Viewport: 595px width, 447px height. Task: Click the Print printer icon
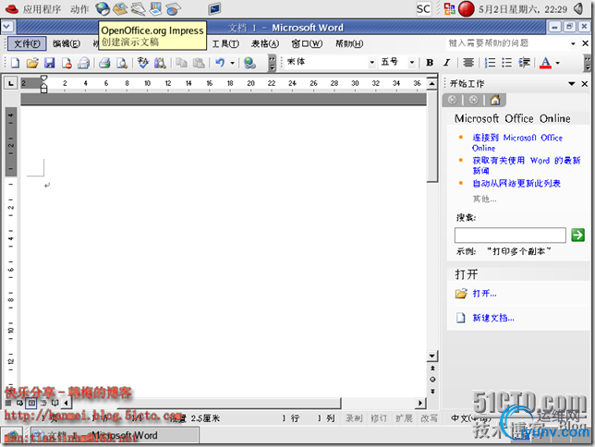pyautogui.click(x=104, y=63)
